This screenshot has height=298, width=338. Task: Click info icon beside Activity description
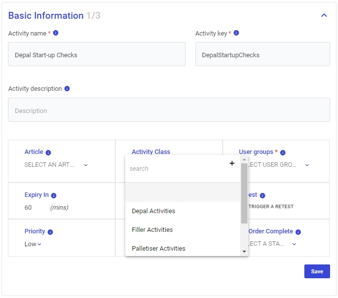point(67,89)
